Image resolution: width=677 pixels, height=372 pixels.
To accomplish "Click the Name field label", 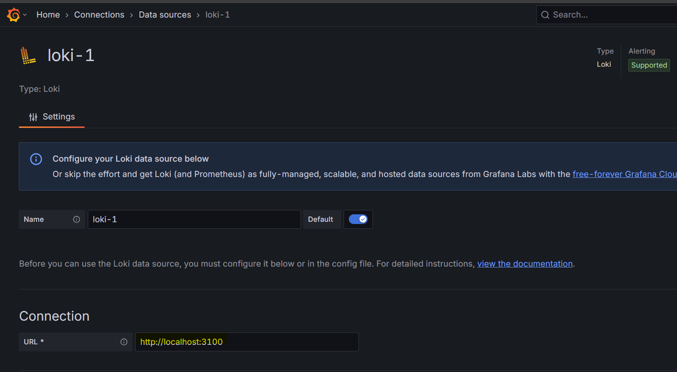I will [34, 220].
